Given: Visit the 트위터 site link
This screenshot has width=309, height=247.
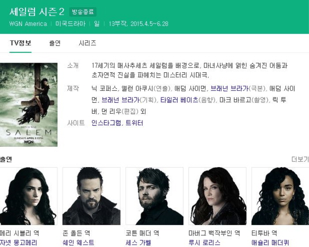Looking at the screenshot, I should tap(134, 123).
